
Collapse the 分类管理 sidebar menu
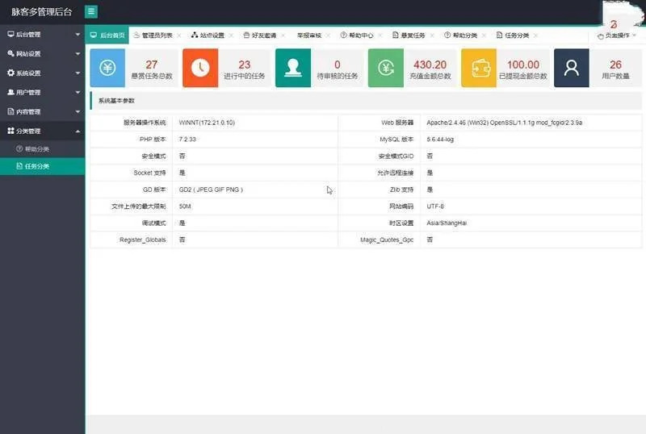[42, 131]
